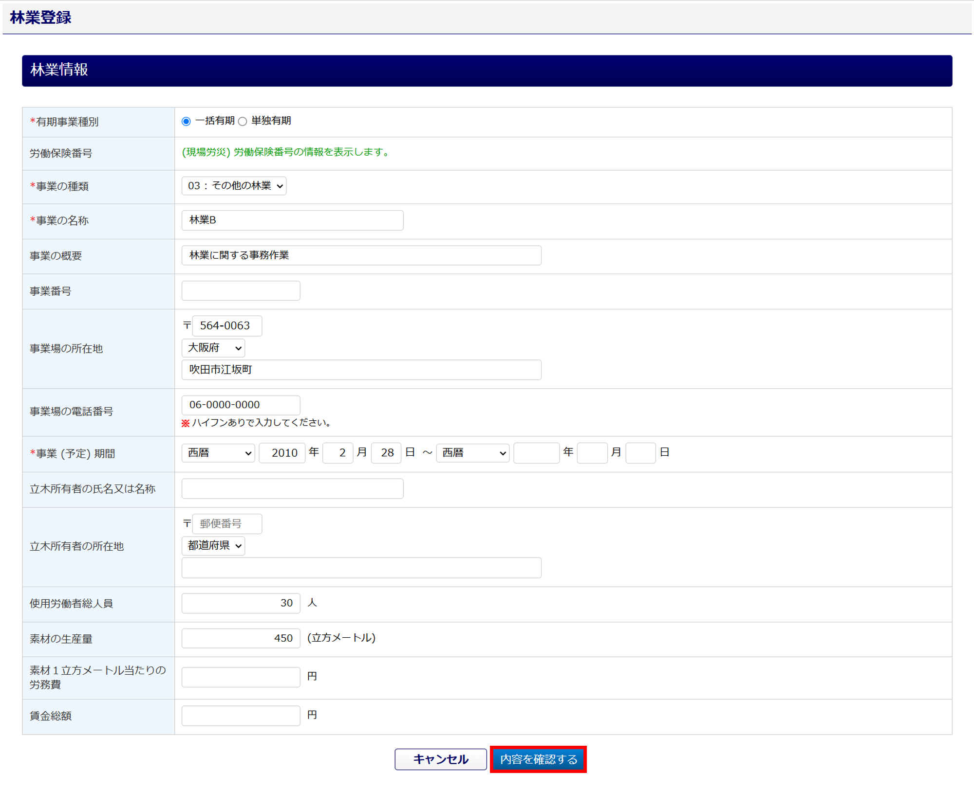Click the empty 事業番号 field
Viewport: 974px width, 790px height.
241,291
